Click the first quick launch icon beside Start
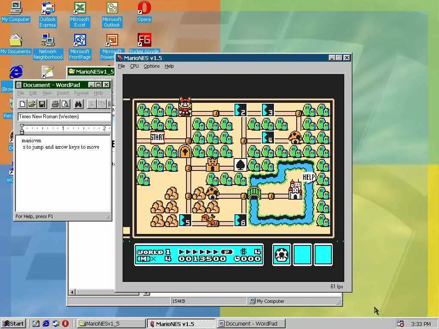Viewport: 439px width, 329px height. 36,324
